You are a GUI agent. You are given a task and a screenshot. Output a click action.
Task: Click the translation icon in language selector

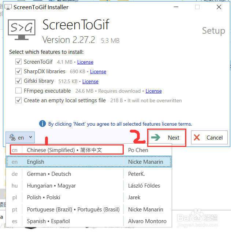[x=12, y=137]
